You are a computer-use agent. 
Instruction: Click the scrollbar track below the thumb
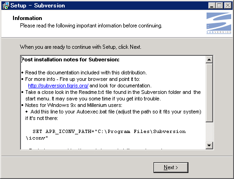(209, 132)
